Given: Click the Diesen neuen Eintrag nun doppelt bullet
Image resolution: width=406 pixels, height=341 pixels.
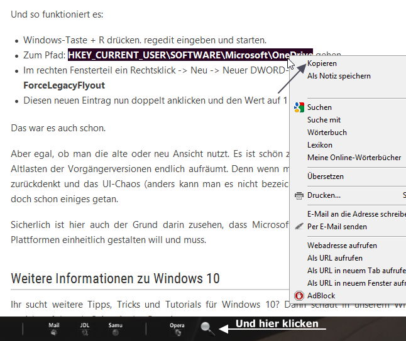Looking at the screenshot, I should point(155,100).
